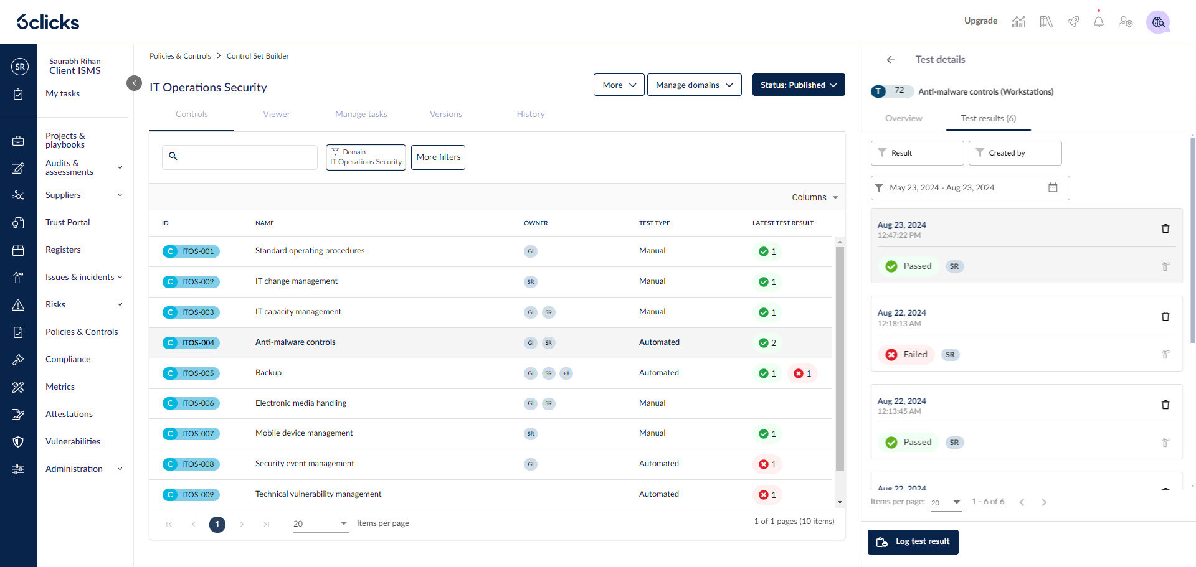The image size is (1196, 567).
Task: Expand the Status: Published dropdown
Action: 799,85
